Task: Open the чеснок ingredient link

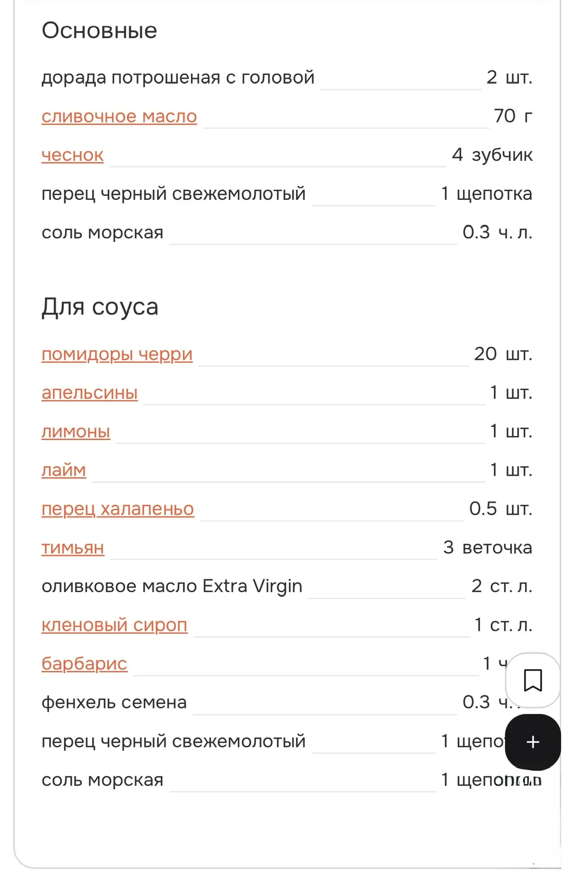Action: tap(72, 155)
